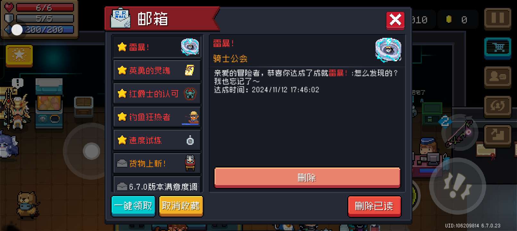Tap the attack exclamation button
Screen dimensions: 517x231
pos(458,186)
